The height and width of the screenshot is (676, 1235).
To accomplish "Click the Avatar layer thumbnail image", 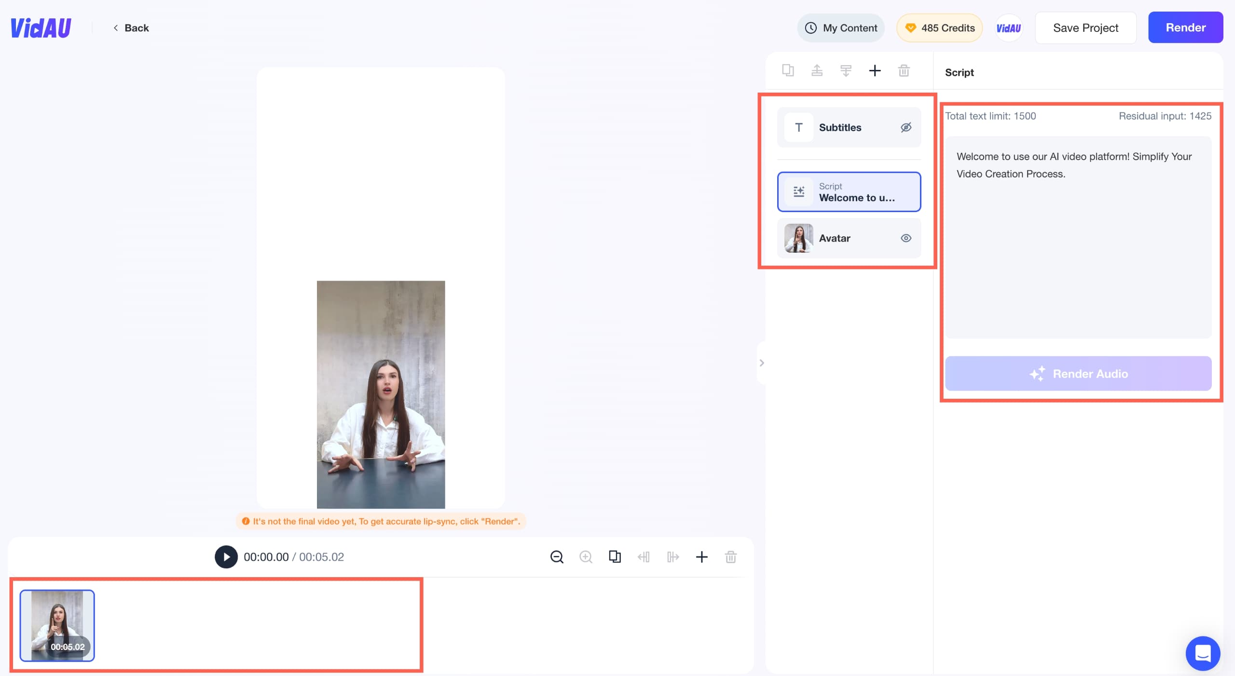I will tap(798, 238).
